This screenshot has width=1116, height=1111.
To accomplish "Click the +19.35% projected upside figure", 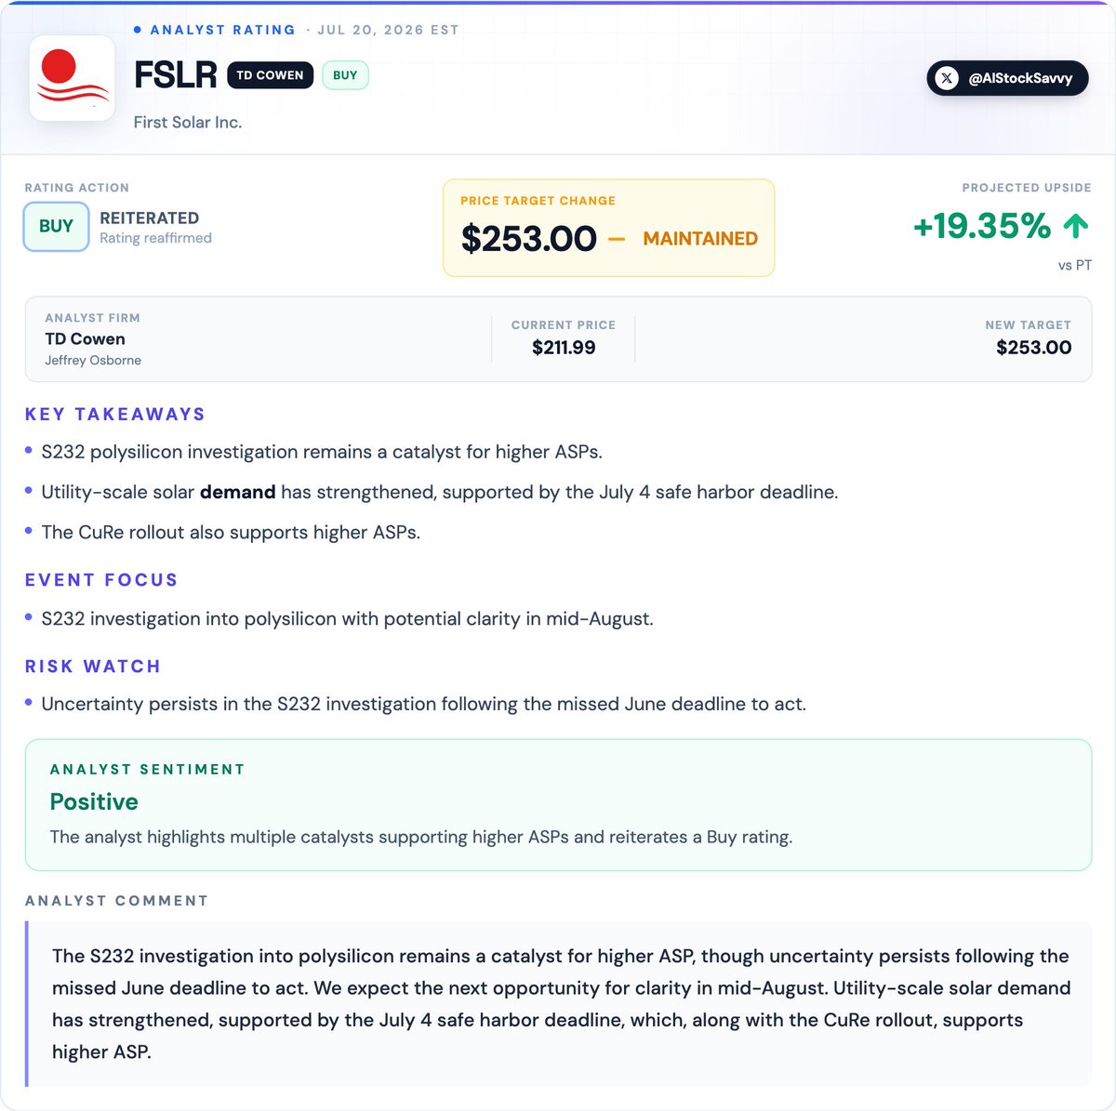I will pyautogui.click(x=982, y=226).
